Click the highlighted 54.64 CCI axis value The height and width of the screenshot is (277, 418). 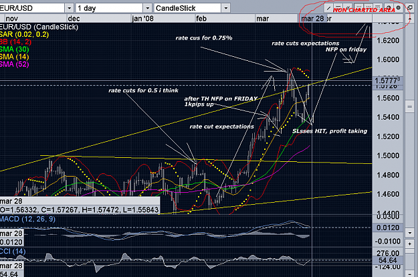pos(388,260)
